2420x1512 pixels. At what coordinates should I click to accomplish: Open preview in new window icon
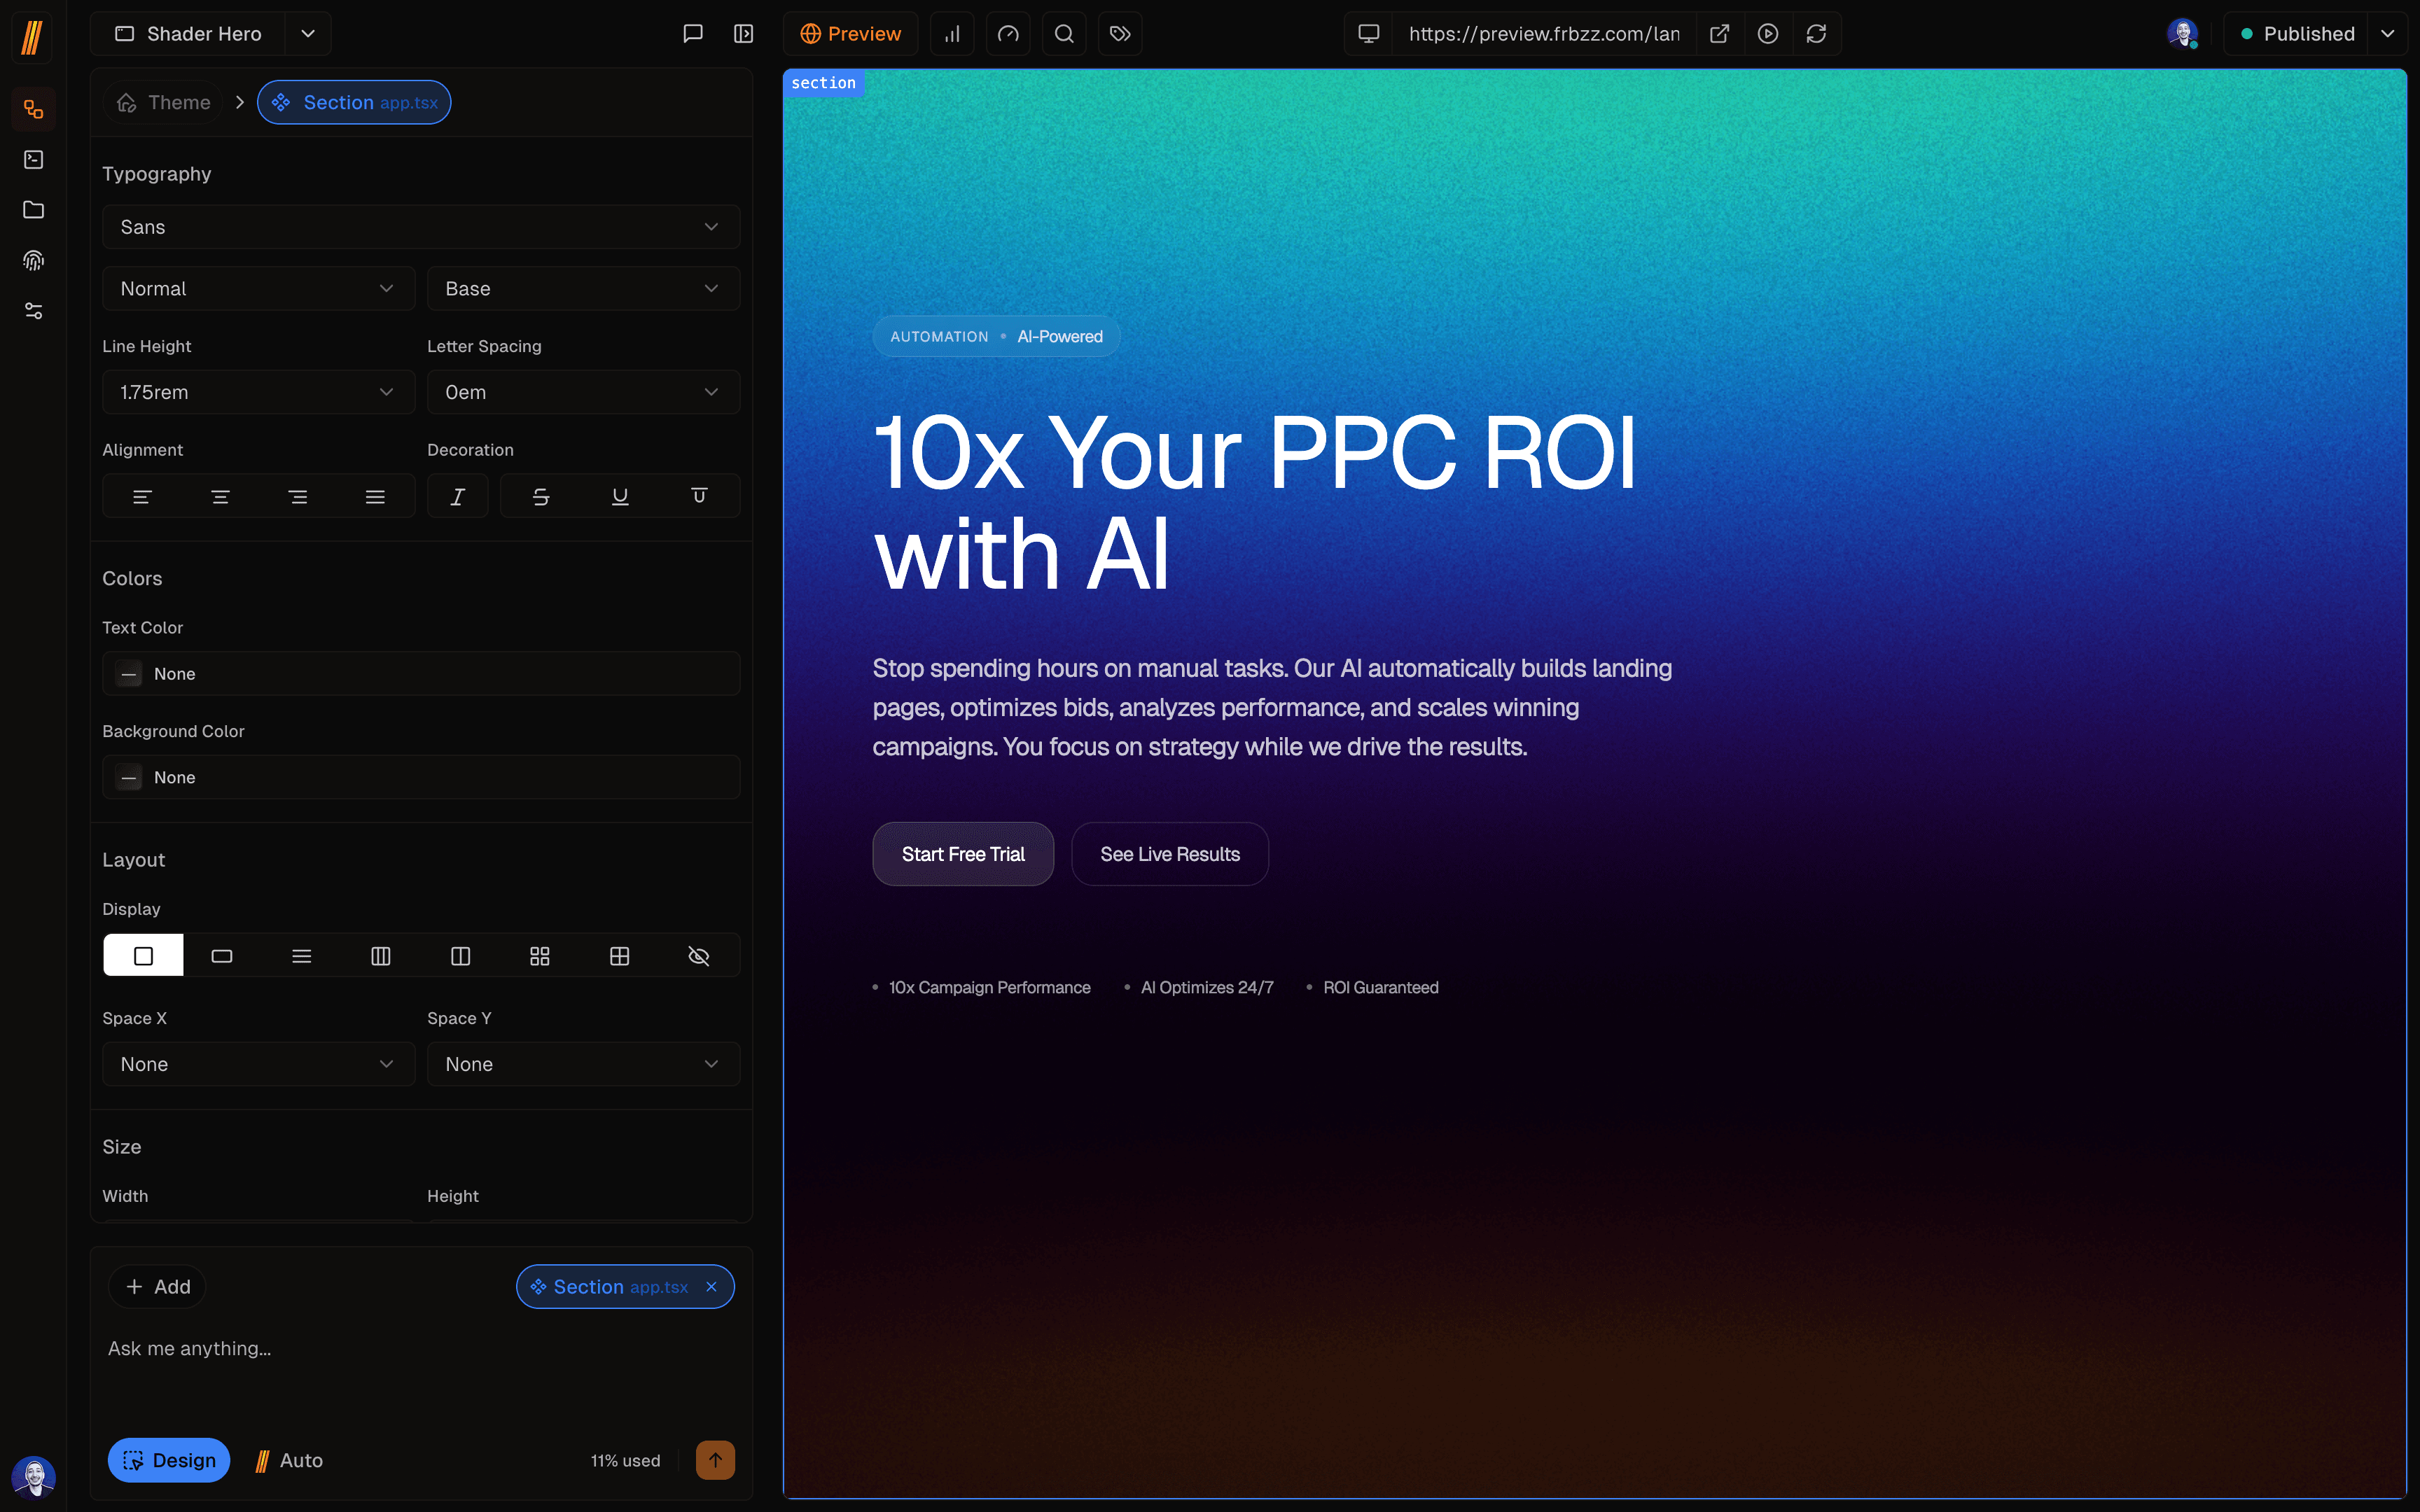(1719, 34)
